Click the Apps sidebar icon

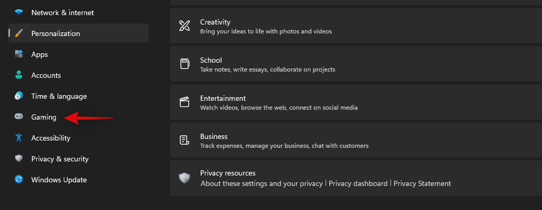click(19, 54)
